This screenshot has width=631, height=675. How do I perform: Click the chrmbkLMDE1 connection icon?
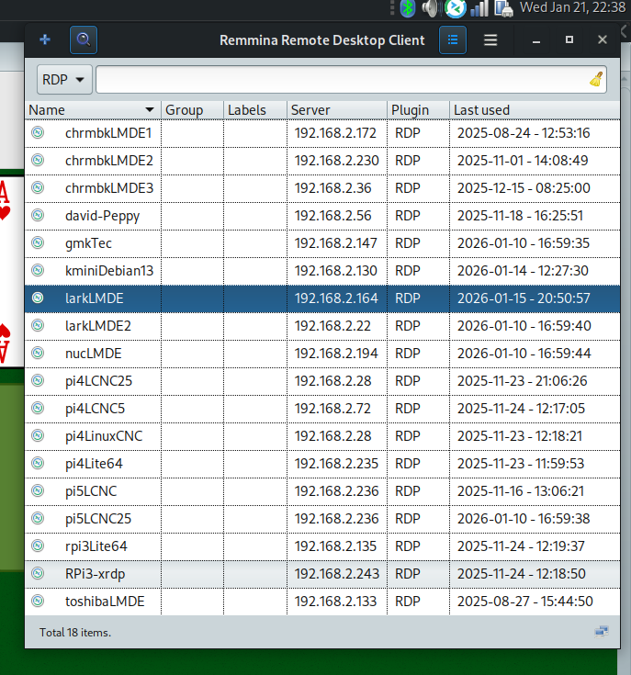point(38,133)
